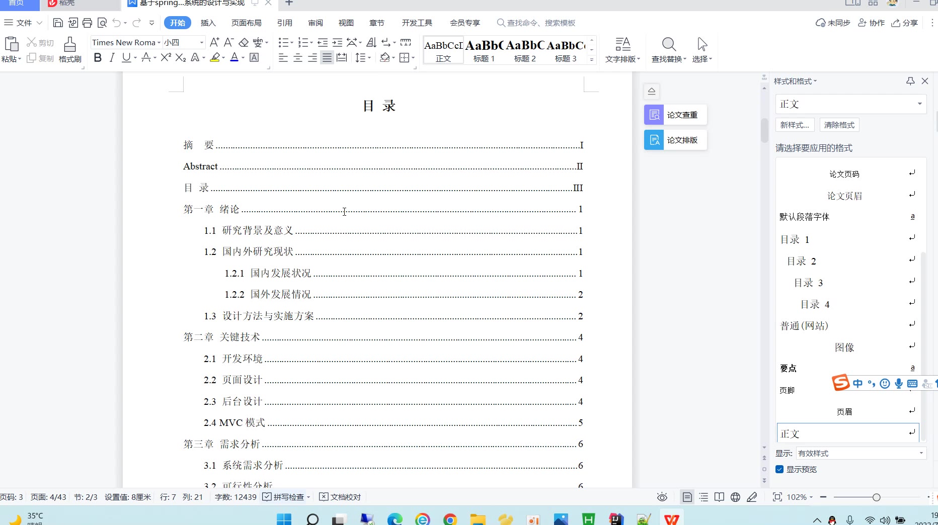Open Print Preview from quick toolbar
Image resolution: width=938 pixels, height=525 pixels.
102,23
